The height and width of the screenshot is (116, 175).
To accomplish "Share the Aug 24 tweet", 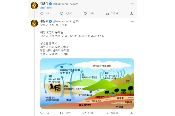I will (131, 13).
